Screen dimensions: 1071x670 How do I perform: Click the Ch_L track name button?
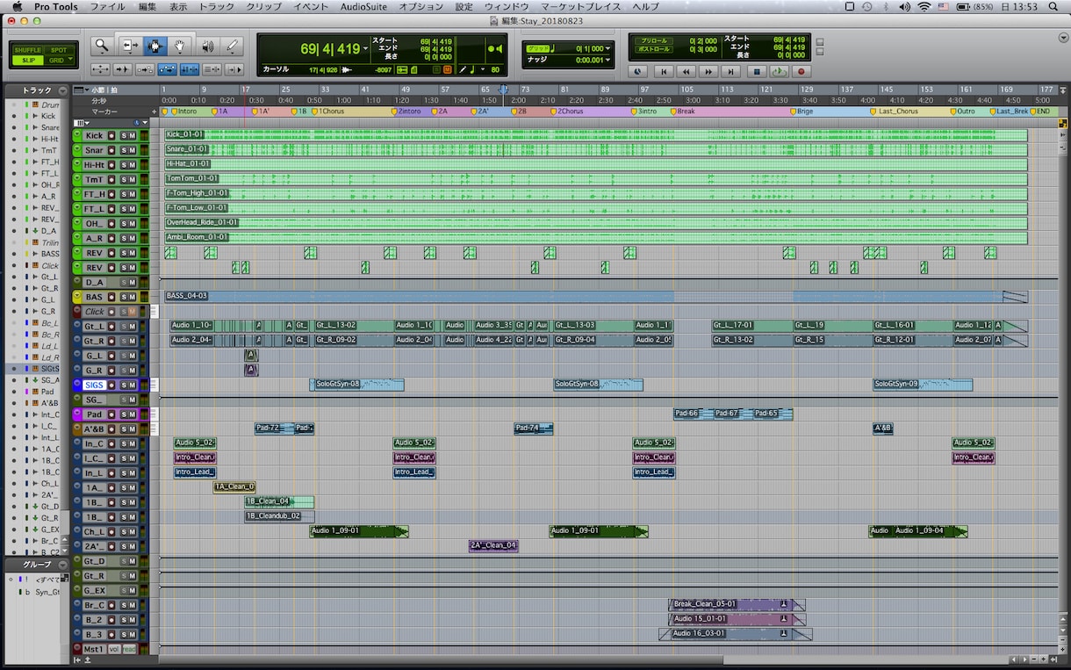(x=94, y=531)
